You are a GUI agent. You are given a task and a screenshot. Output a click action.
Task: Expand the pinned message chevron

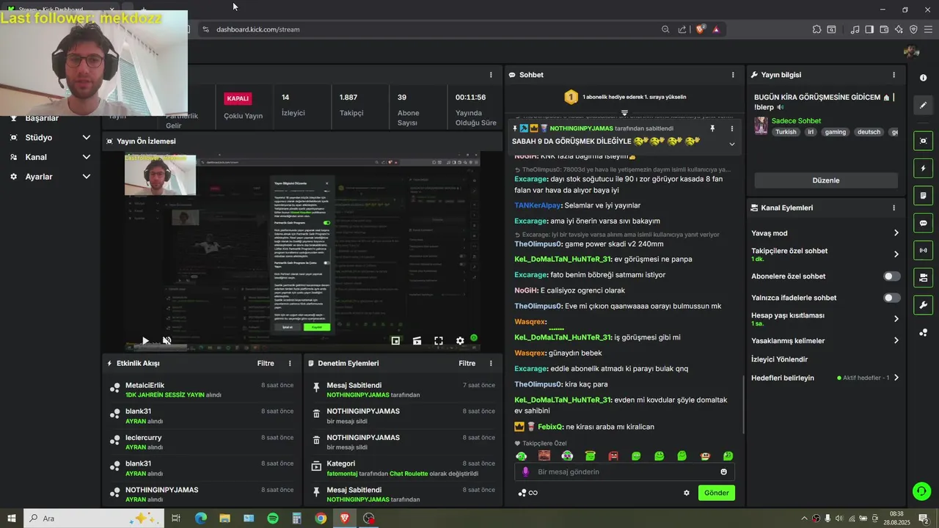click(731, 144)
